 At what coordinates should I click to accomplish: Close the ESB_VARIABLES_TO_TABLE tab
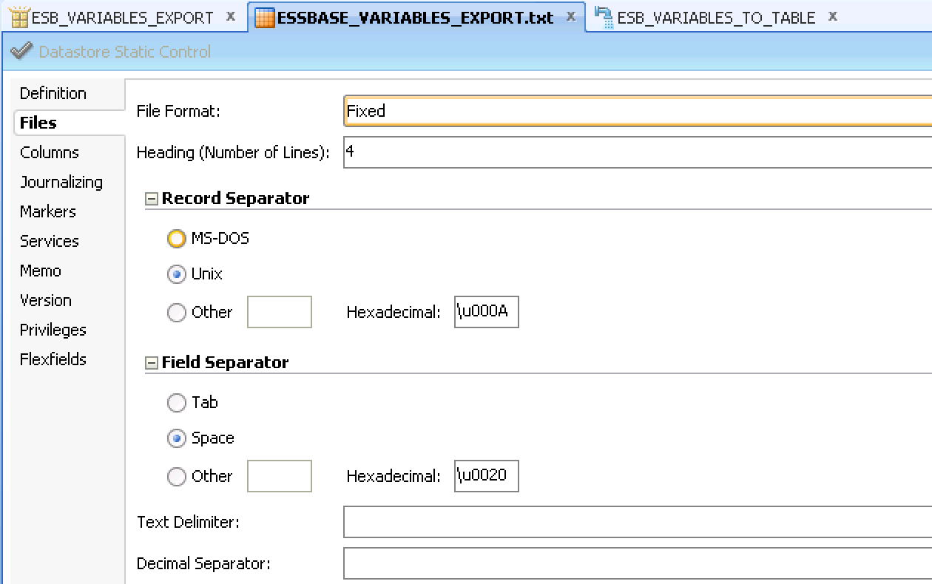pos(833,16)
